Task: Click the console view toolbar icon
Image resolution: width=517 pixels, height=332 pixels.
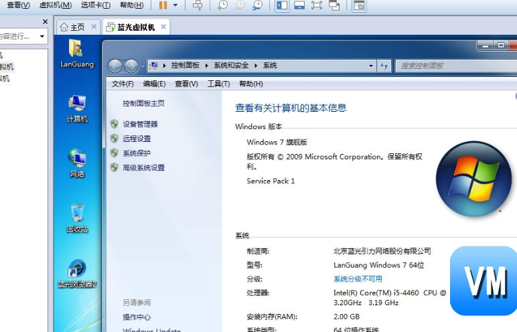Action: [359, 5]
